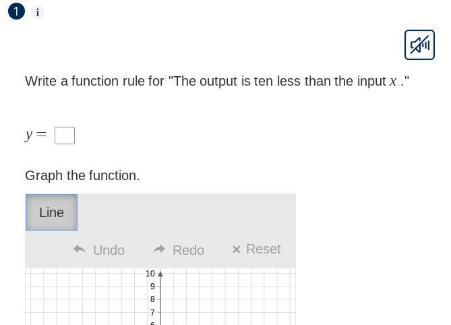451x325 pixels.
Task: Click the "Graph the function." instruction text
Action: pyautogui.click(x=82, y=175)
